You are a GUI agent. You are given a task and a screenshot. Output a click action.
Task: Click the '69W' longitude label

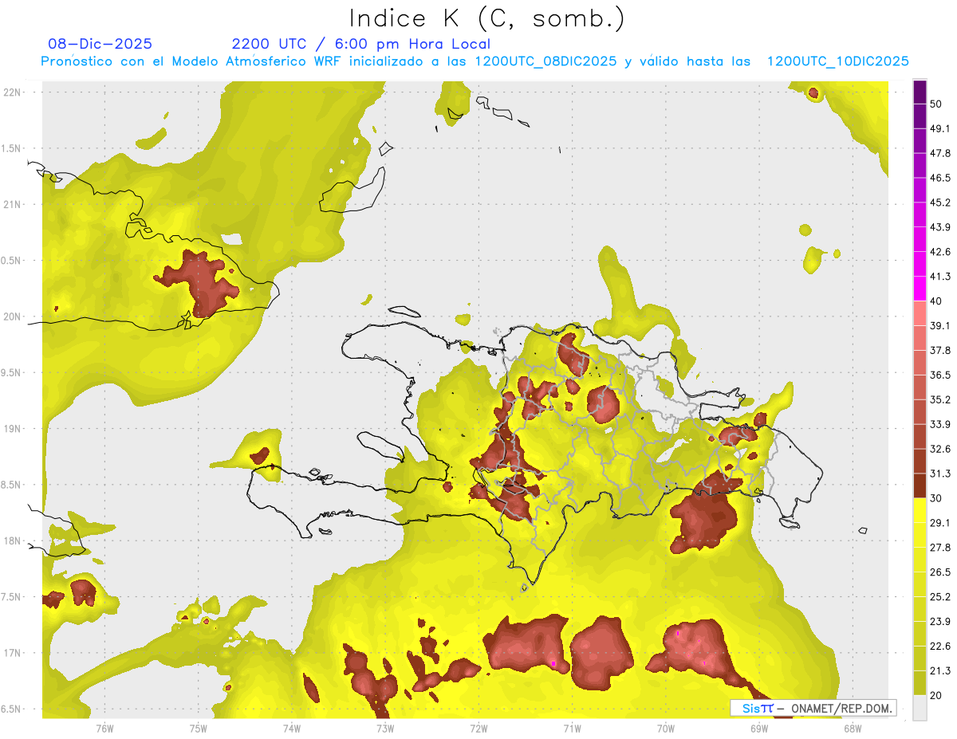pyautogui.click(x=759, y=728)
